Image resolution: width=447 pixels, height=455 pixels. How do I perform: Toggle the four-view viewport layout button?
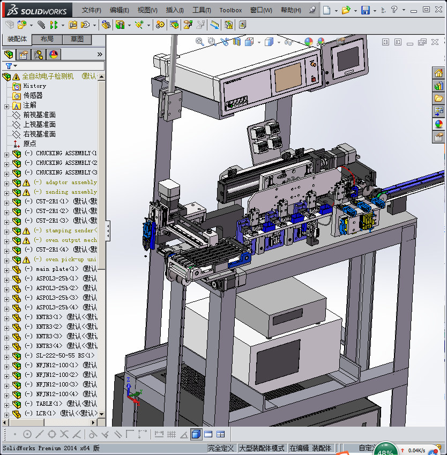pyautogui.click(x=220, y=434)
